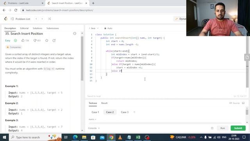Select Case 1 testcase

pyautogui.click(x=95, y=112)
